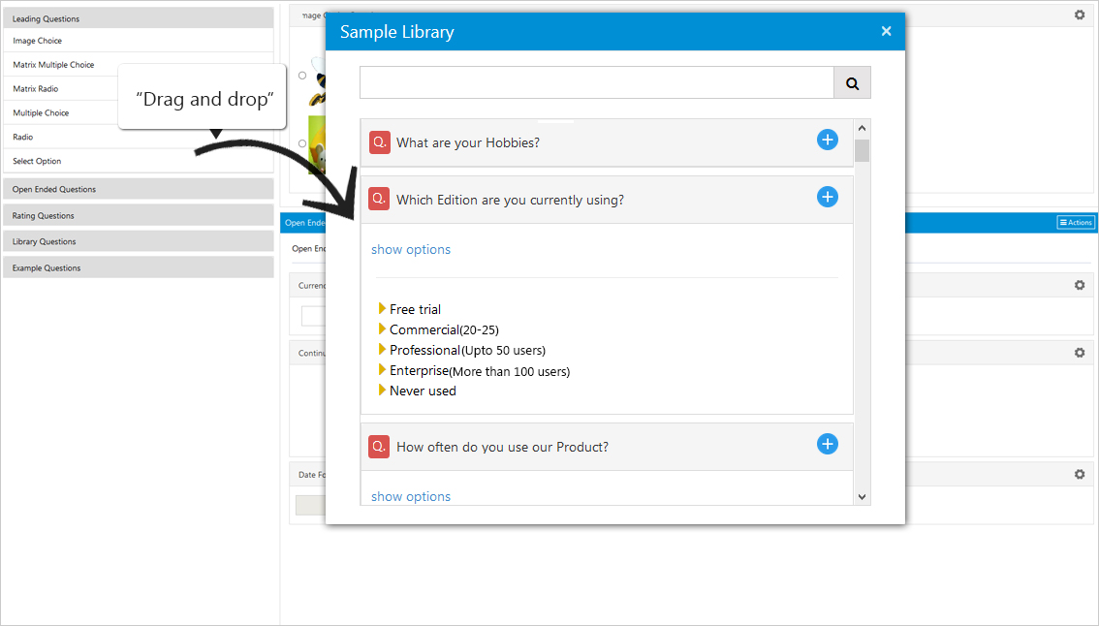Close the Sample Library dialog
1099x626 pixels.
(x=886, y=31)
